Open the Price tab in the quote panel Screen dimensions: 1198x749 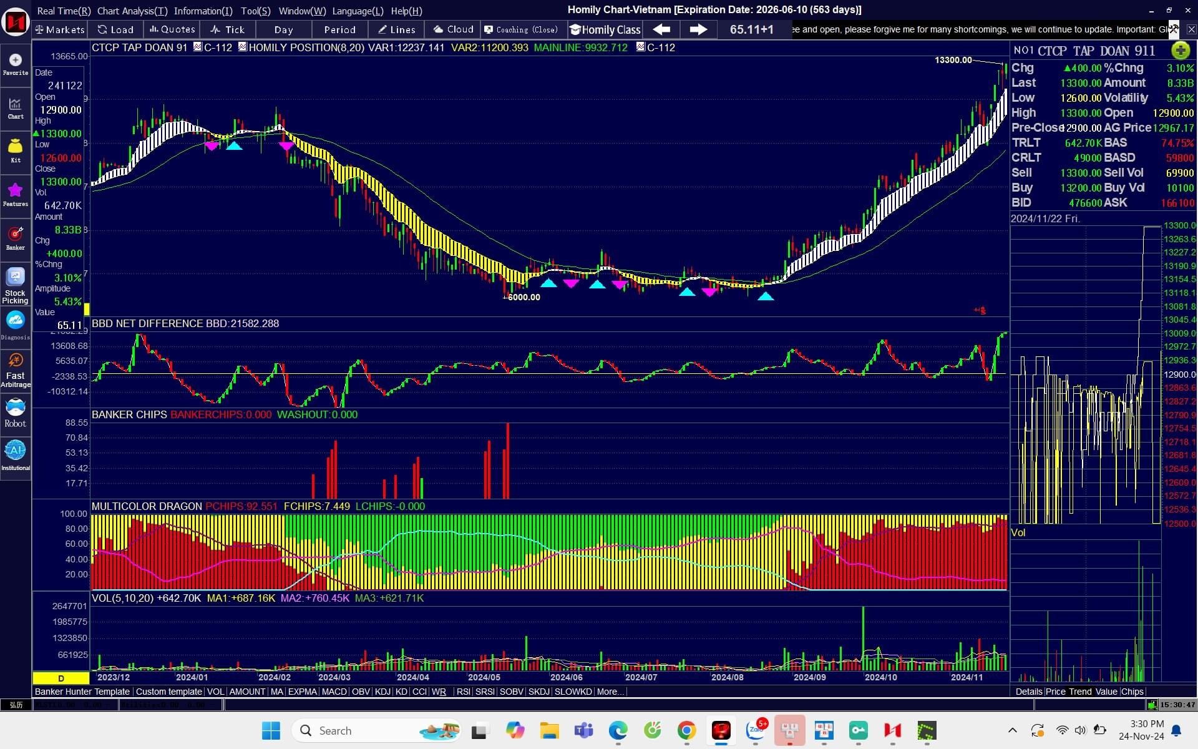point(1055,692)
